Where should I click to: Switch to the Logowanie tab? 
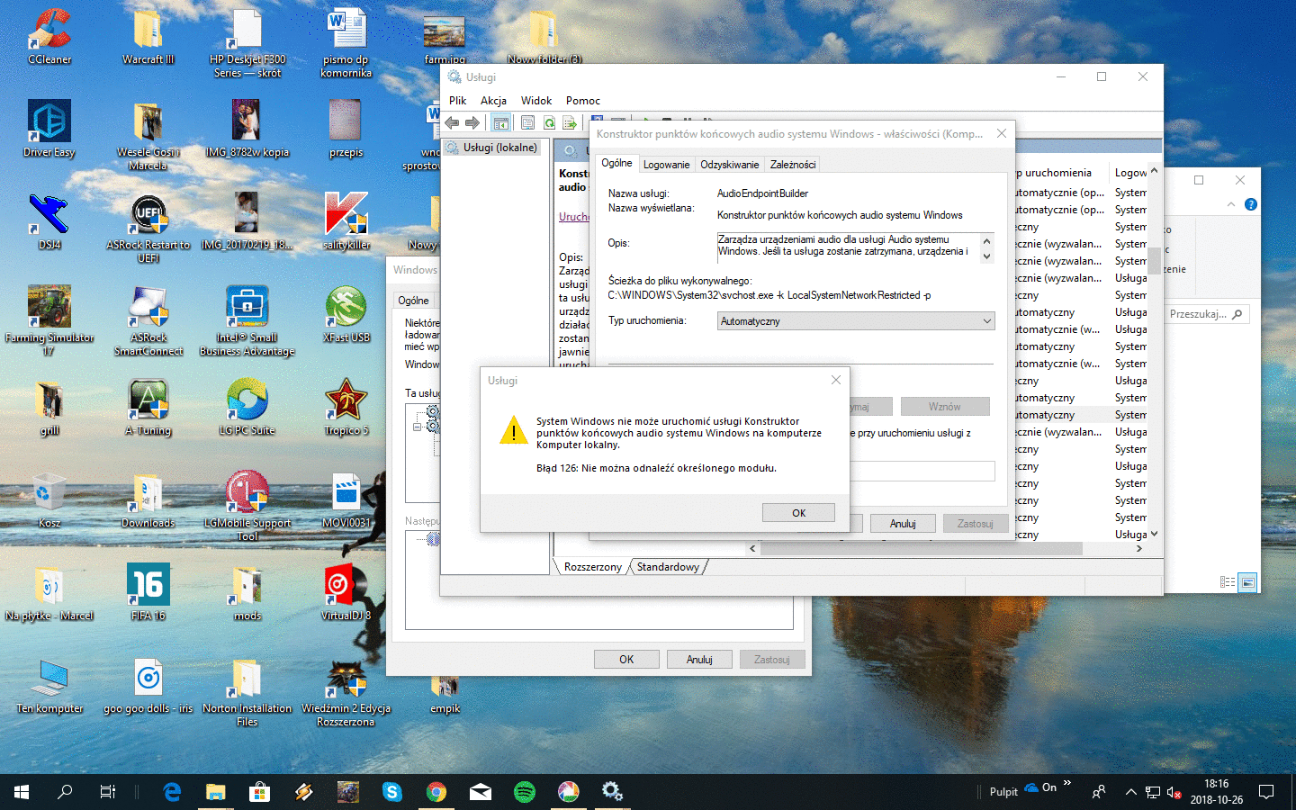tap(666, 165)
